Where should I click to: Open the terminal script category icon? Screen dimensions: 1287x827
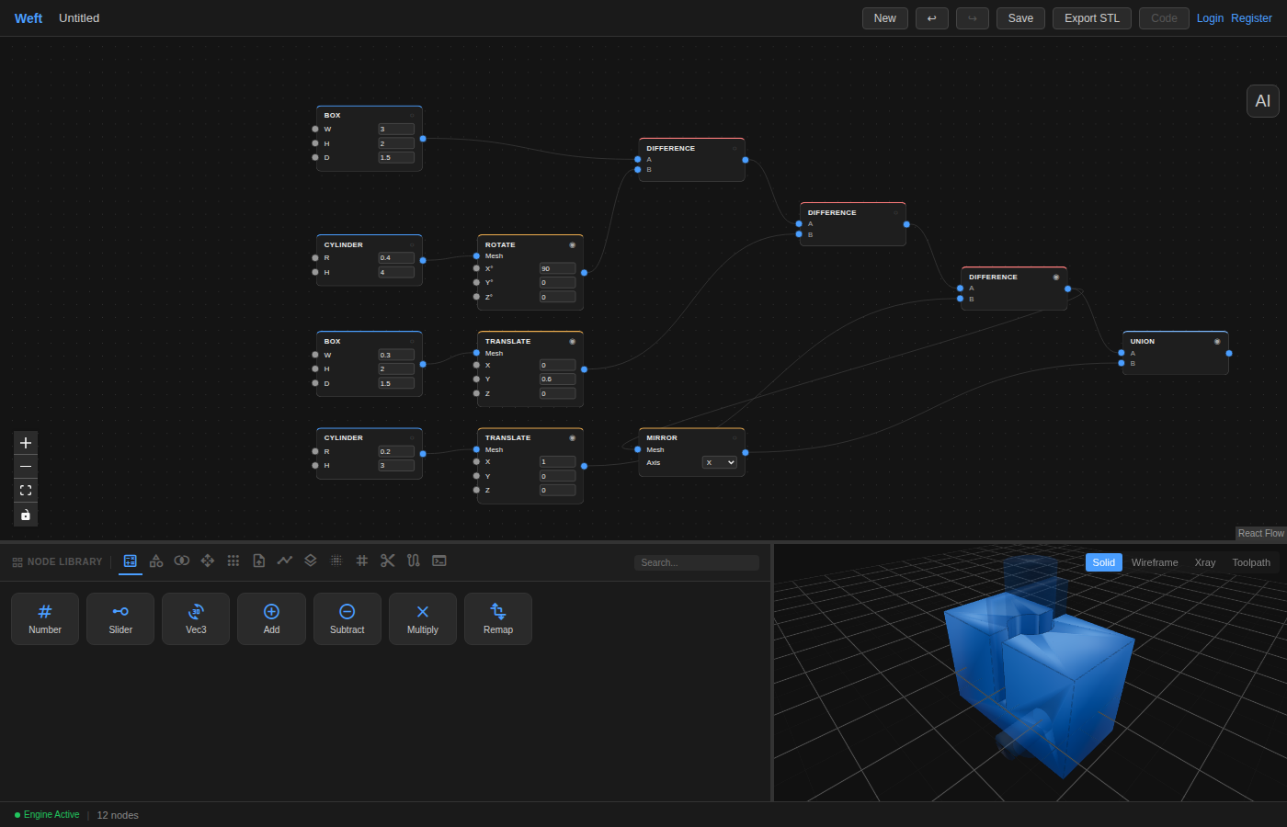tap(439, 561)
